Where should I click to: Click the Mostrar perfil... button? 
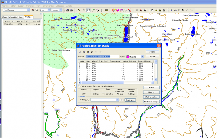pos(152,97)
